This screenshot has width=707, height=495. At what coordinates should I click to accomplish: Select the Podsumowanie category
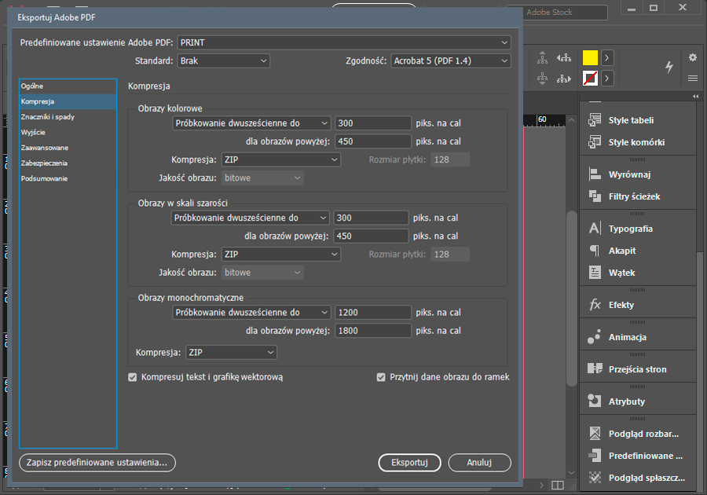coord(68,178)
